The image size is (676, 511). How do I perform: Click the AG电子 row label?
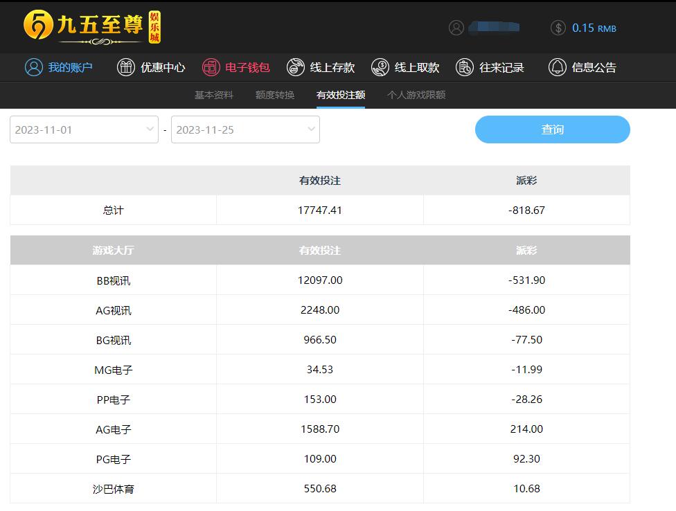tap(114, 429)
